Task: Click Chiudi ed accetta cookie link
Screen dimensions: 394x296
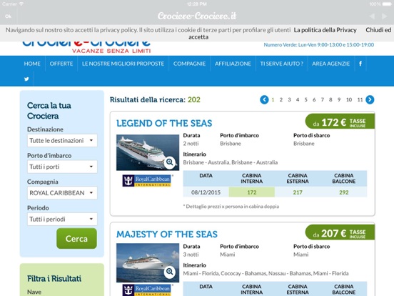Action: pos(378,30)
